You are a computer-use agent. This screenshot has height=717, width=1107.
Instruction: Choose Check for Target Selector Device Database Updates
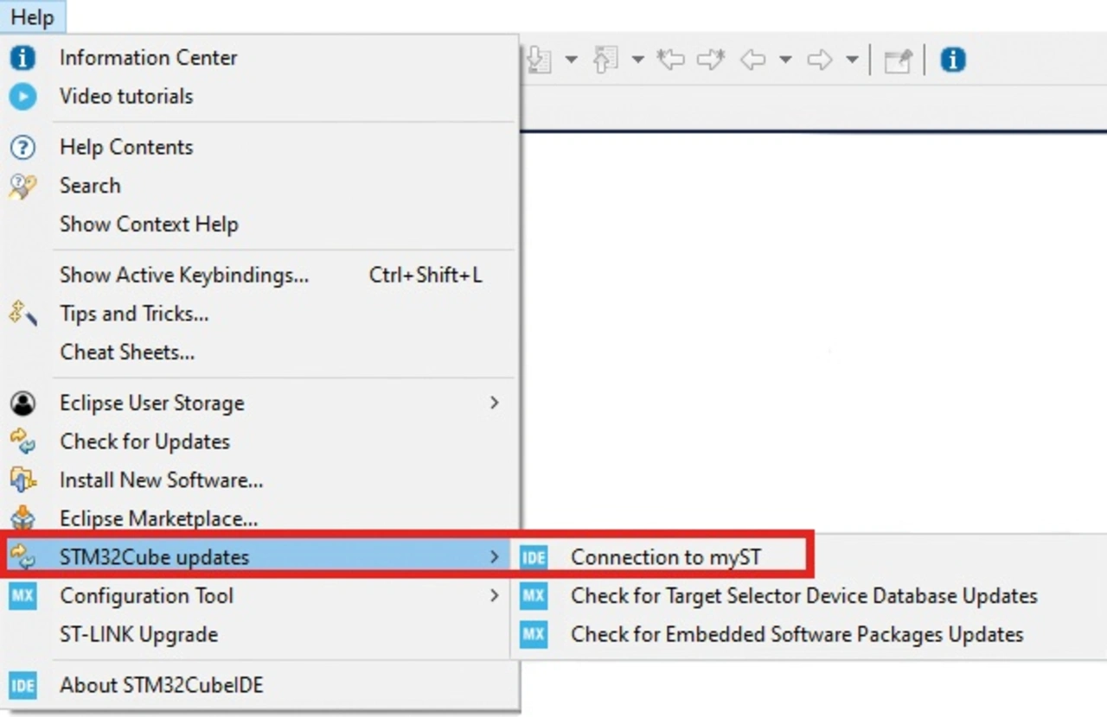(803, 595)
